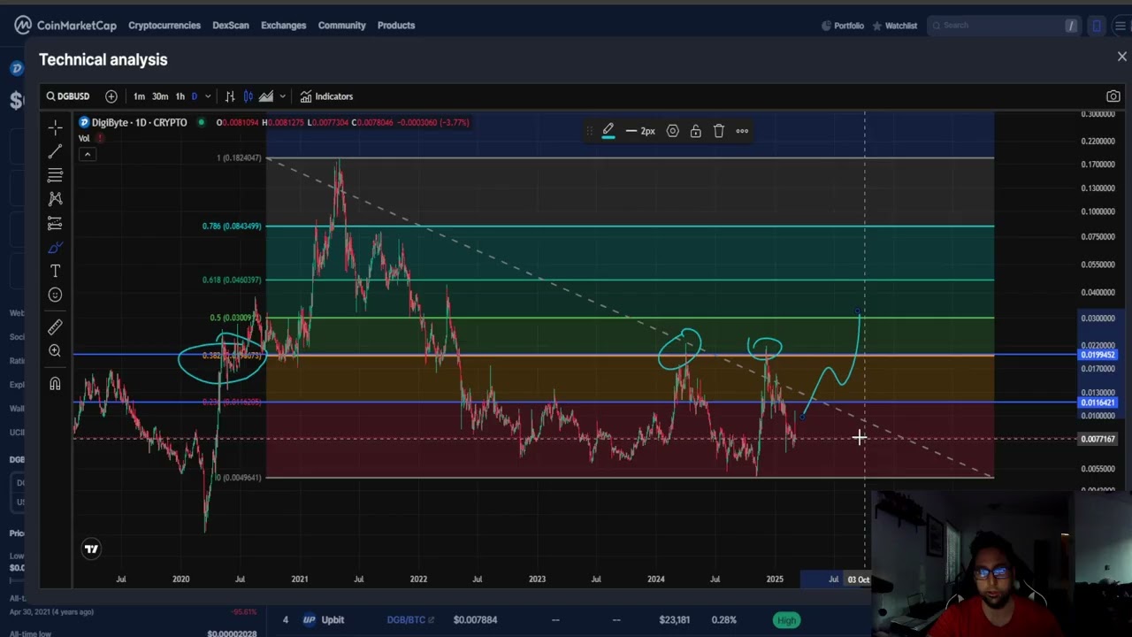The image size is (1132, 637).
Task: Open the forecasting and measurement tools
Action: (55, 223)
